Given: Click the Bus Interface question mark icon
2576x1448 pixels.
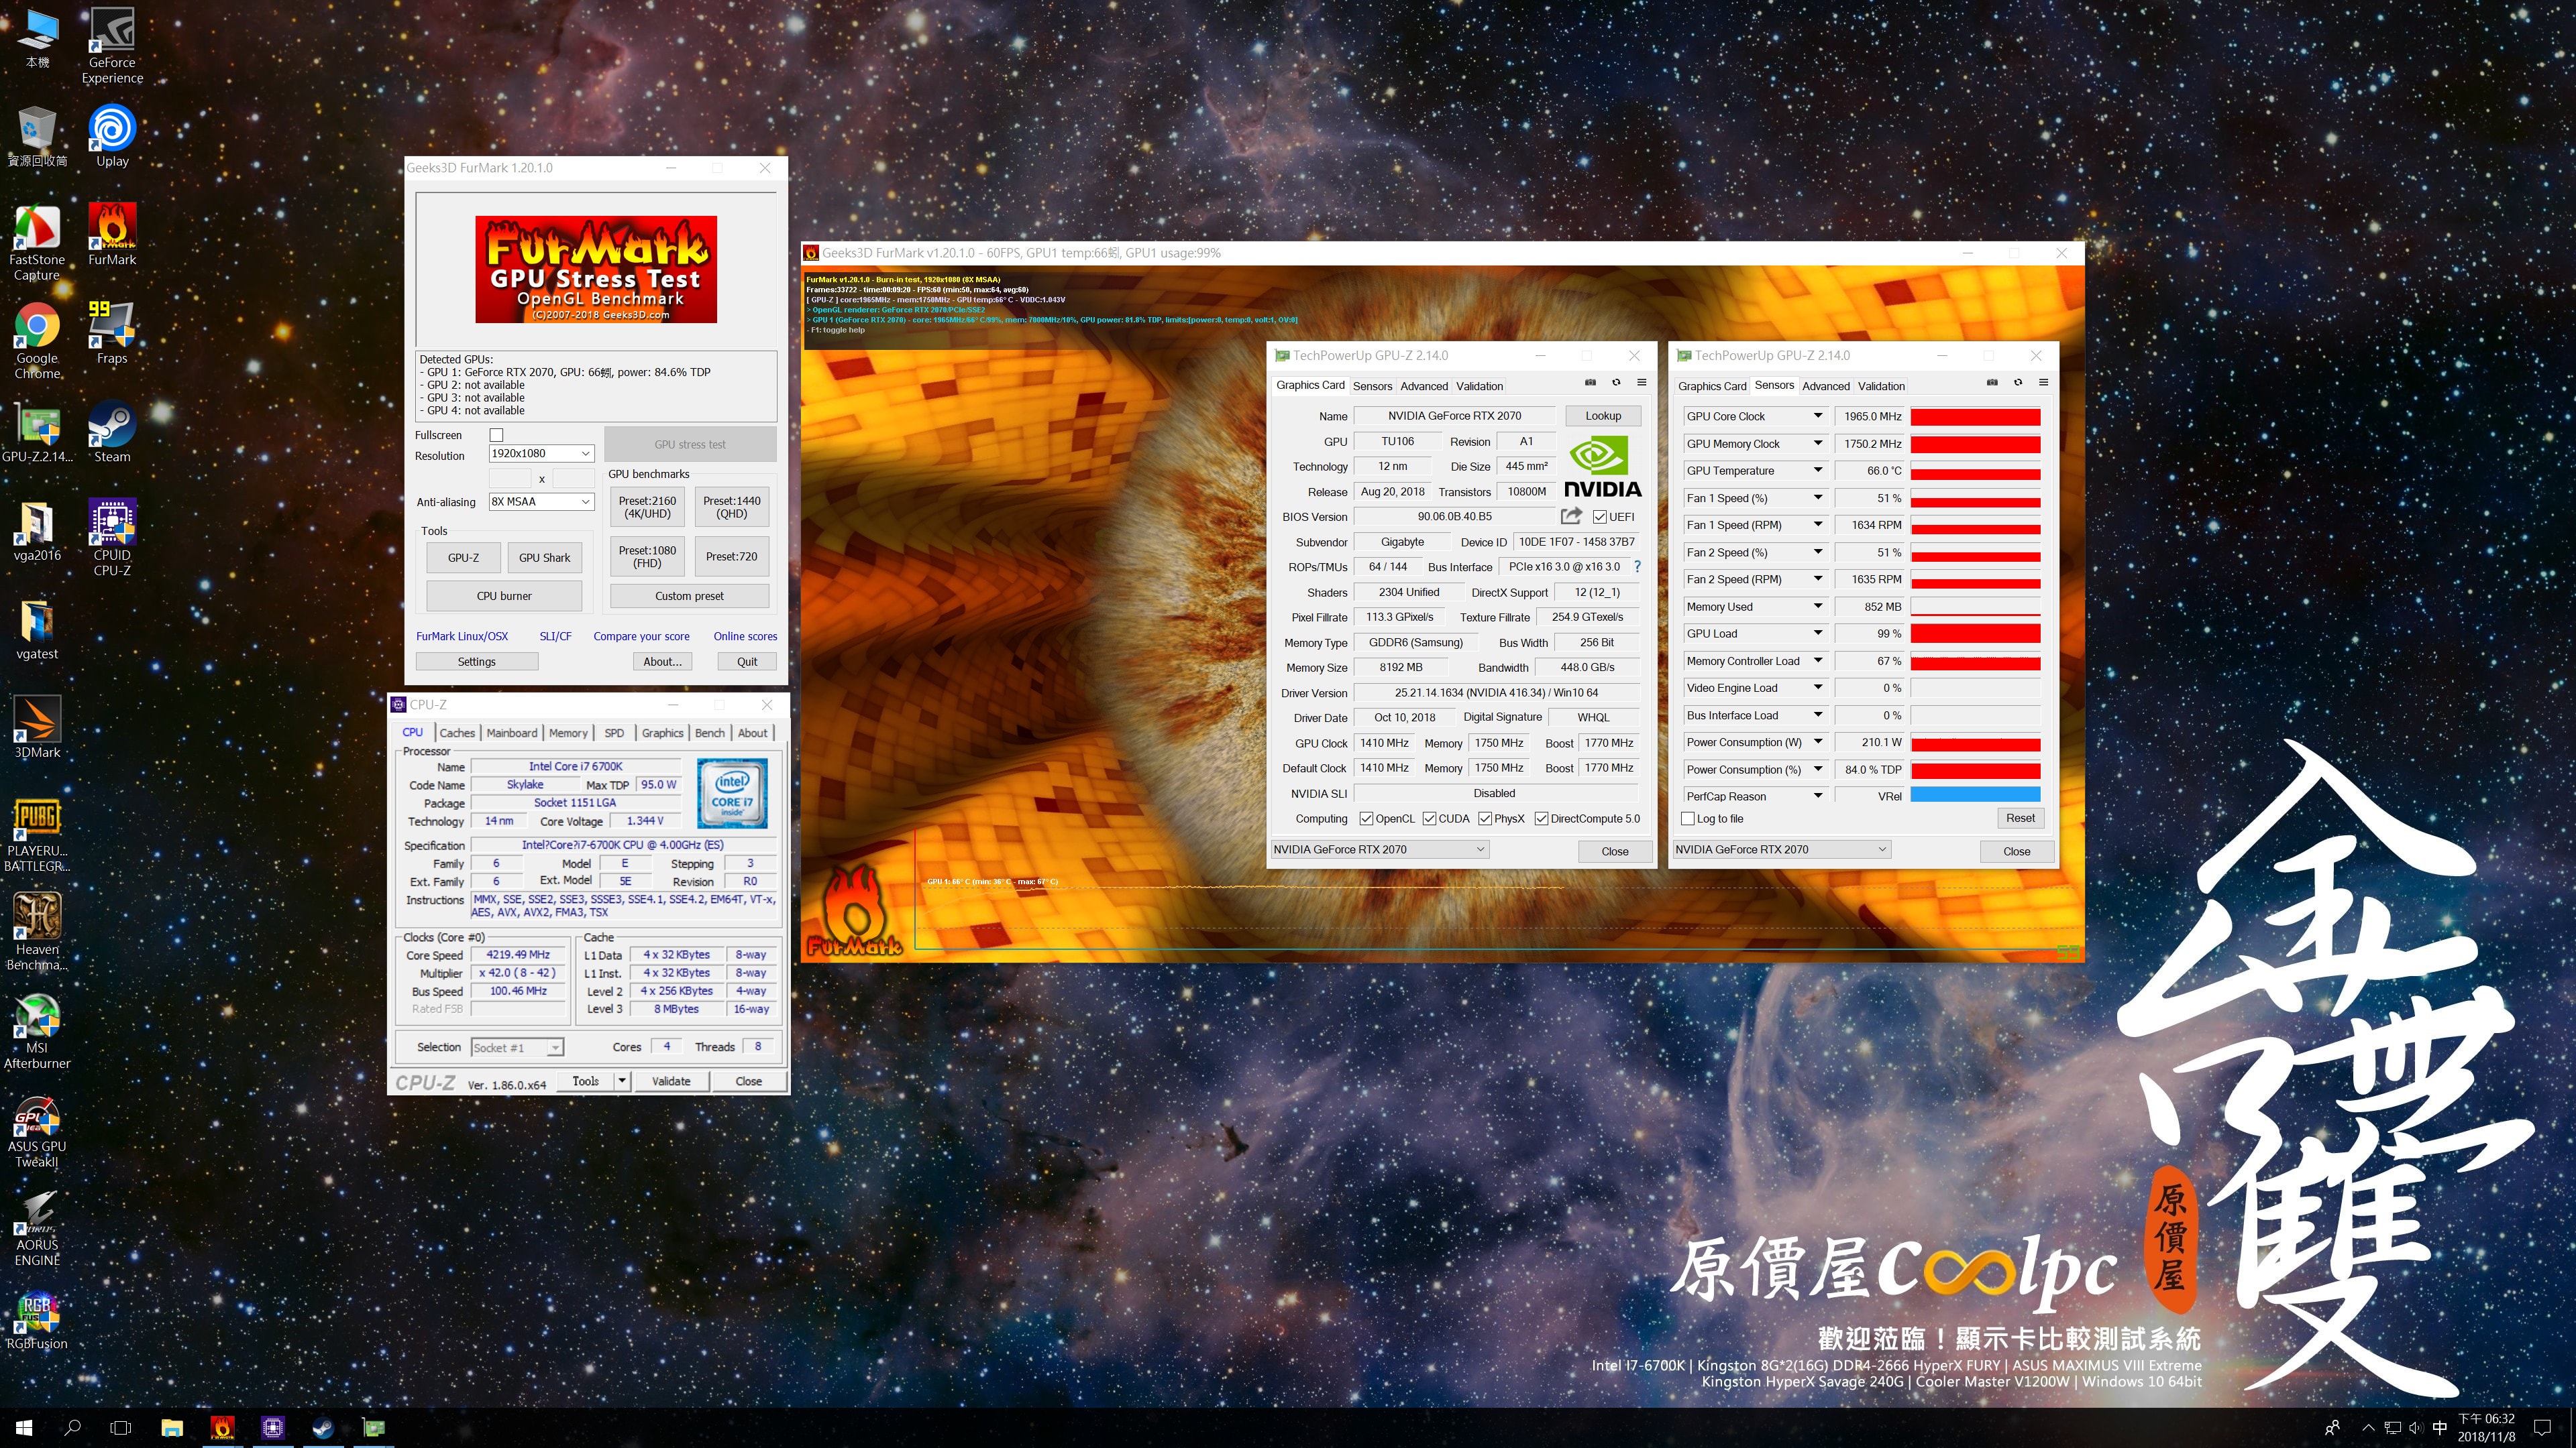Looking at the screenshot, I should click(1637, 566).
